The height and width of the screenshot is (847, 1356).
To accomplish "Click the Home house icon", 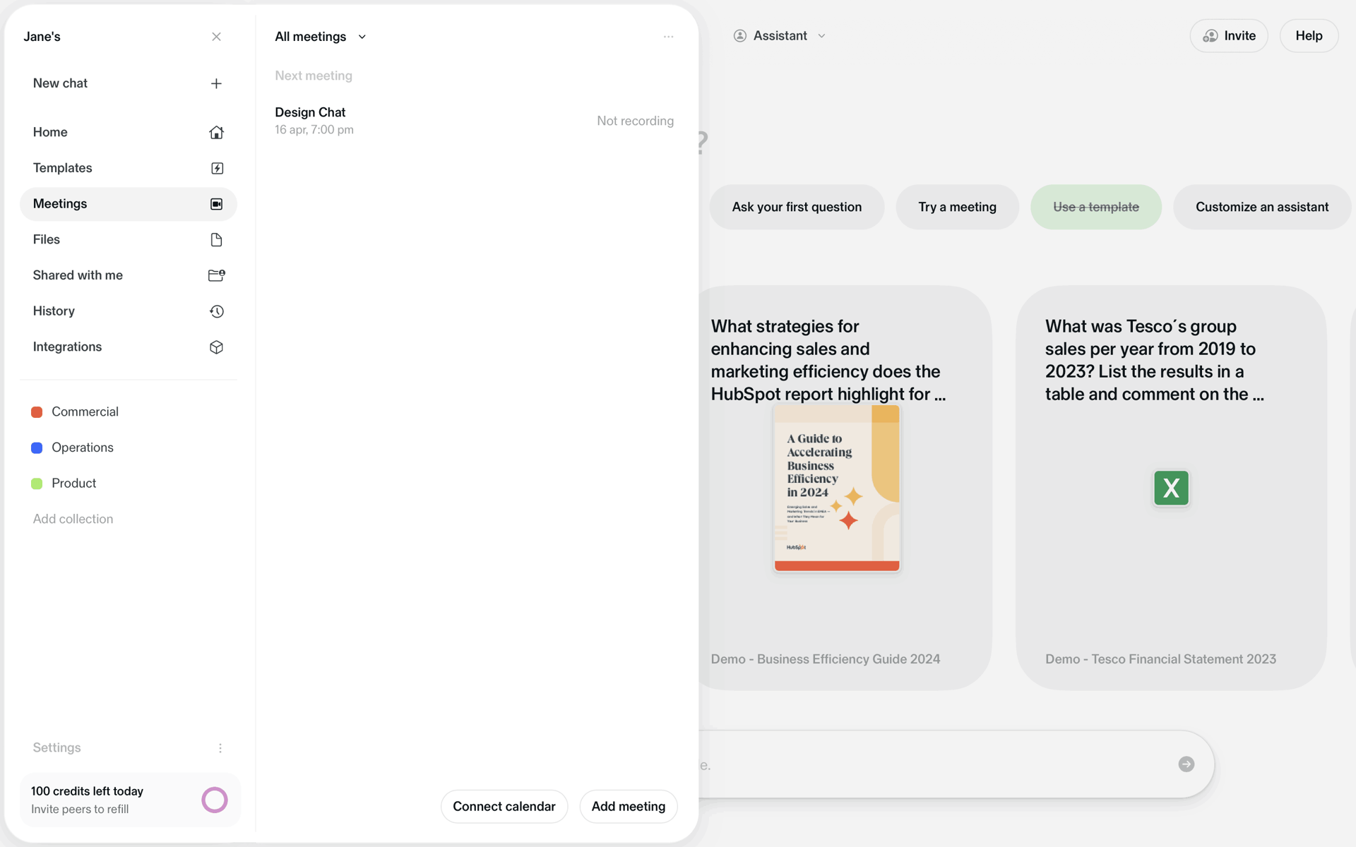I will point(216,132).
